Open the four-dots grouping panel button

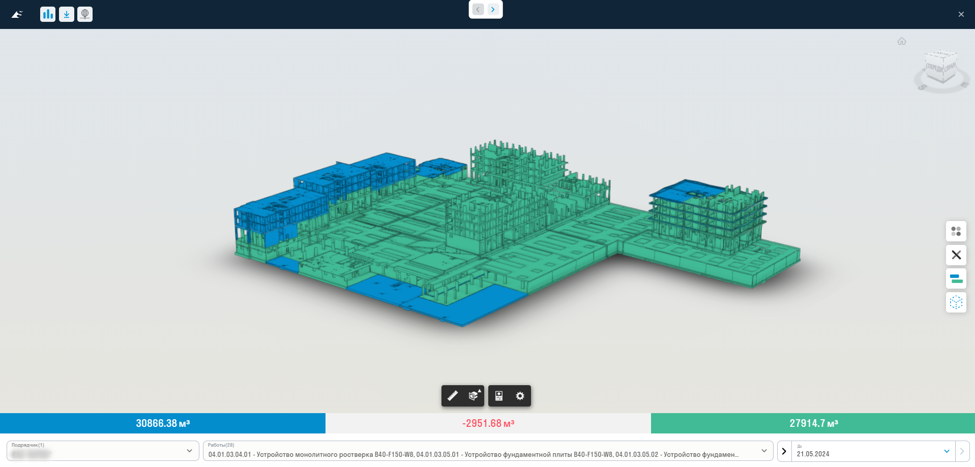[x=956, y=231]
